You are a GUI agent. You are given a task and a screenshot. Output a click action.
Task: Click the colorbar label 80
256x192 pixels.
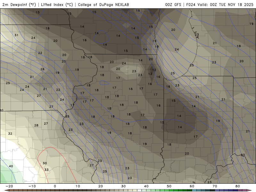point(237,186)
